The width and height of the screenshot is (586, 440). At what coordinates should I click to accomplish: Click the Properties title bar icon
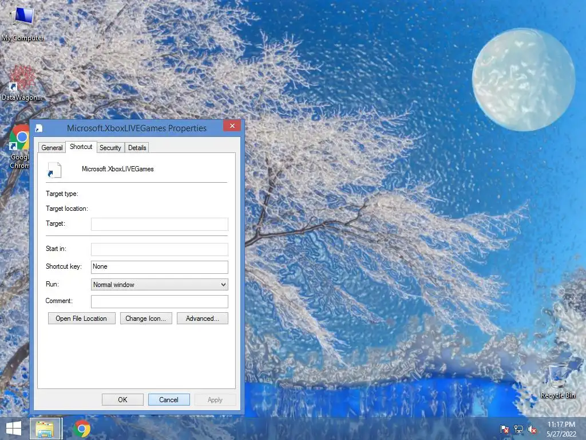point(39,128)
